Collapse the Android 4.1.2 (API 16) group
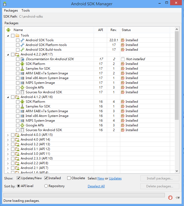This screenshot has height=206, width=184. point(8,97)
